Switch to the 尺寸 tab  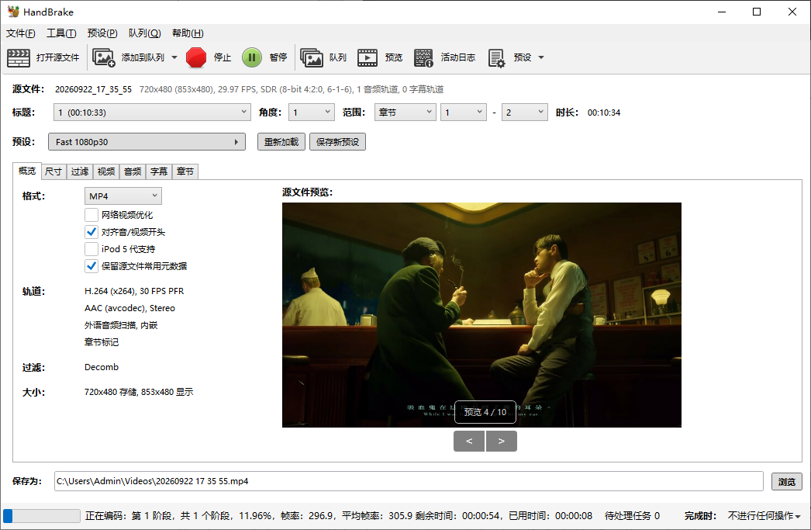click(53, 171)
